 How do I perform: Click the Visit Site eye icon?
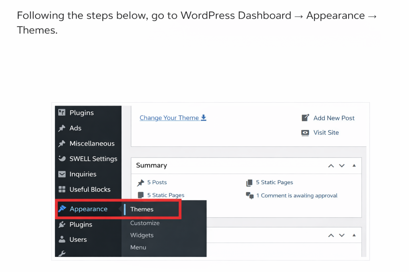(305, 133)
